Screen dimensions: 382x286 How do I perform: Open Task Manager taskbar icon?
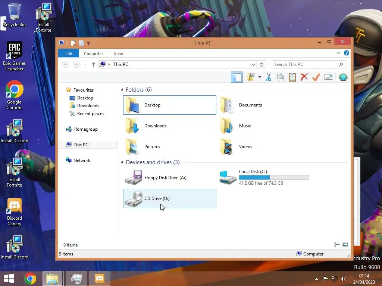click(x=76, y=279)
